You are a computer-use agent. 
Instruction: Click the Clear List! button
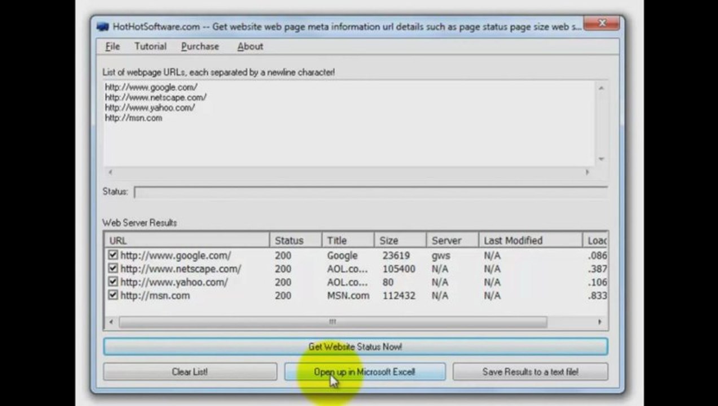(190, 372)
